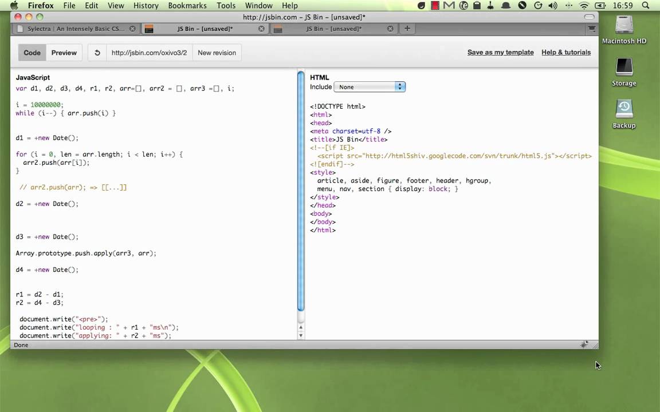Close the second JS Bin tab
The image size is (660, 412).
[390, 29]
